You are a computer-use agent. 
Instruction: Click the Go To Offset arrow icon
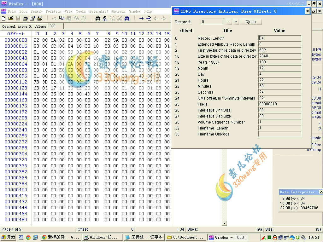point(141,19)
